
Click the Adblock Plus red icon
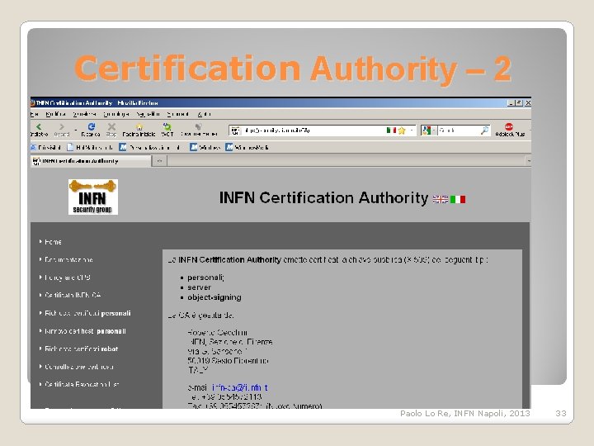(509, 126)
